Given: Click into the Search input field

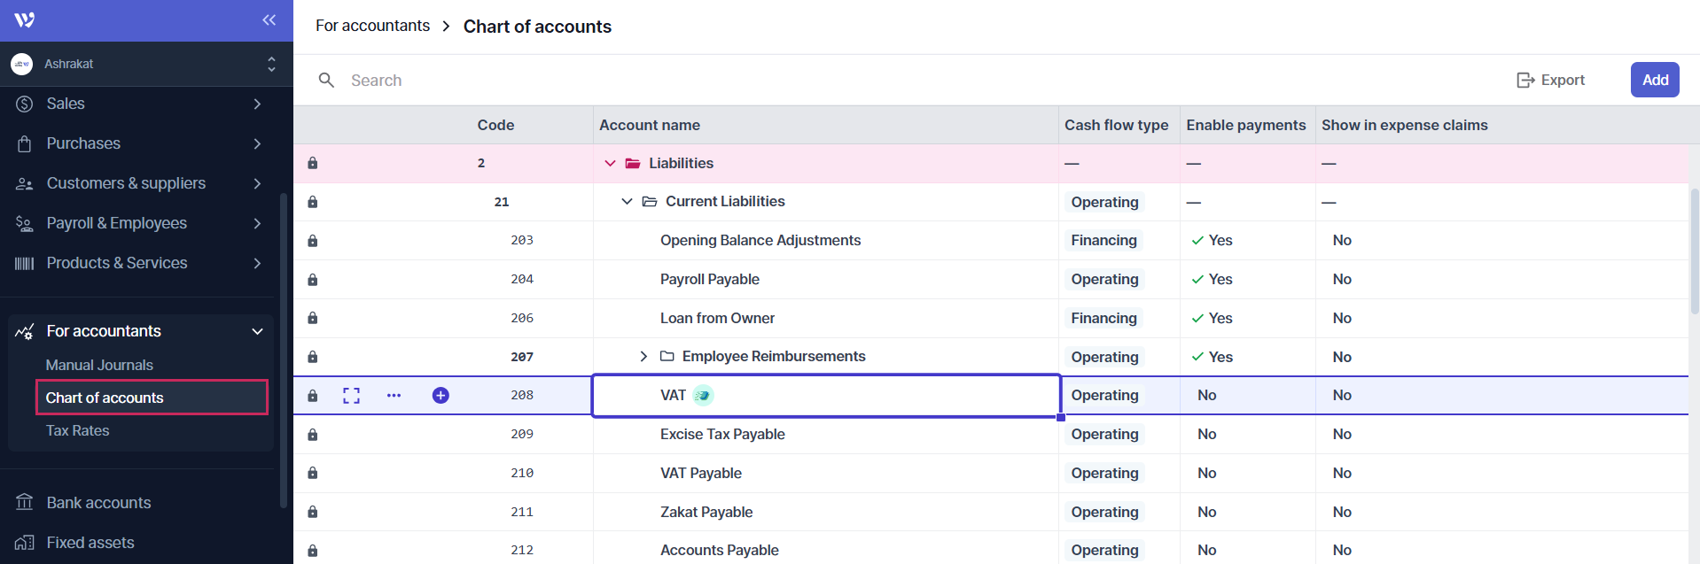Looking at the screenshot, I should pyautogui.click(x=620, y=81).
